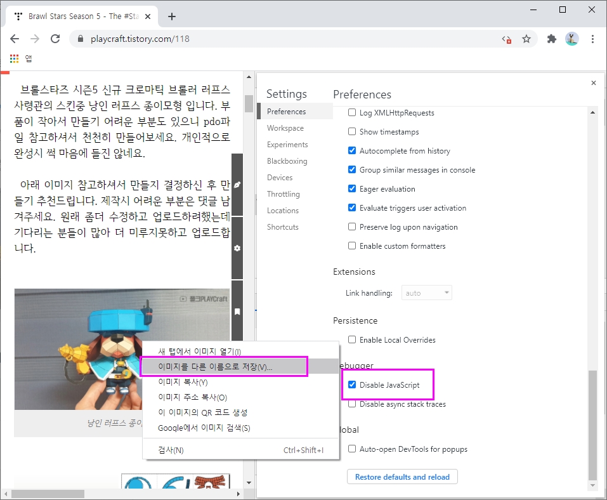The height and width of the screenshot is (500, 607).
Task: Open a new tab with the plus button
Action: coord(172,16)
